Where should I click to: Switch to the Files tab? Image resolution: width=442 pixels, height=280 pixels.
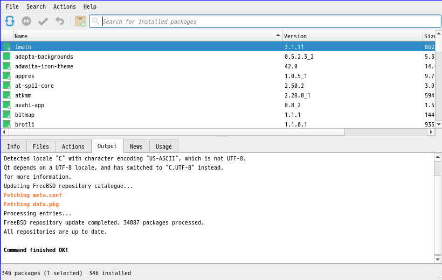(41, 146)
